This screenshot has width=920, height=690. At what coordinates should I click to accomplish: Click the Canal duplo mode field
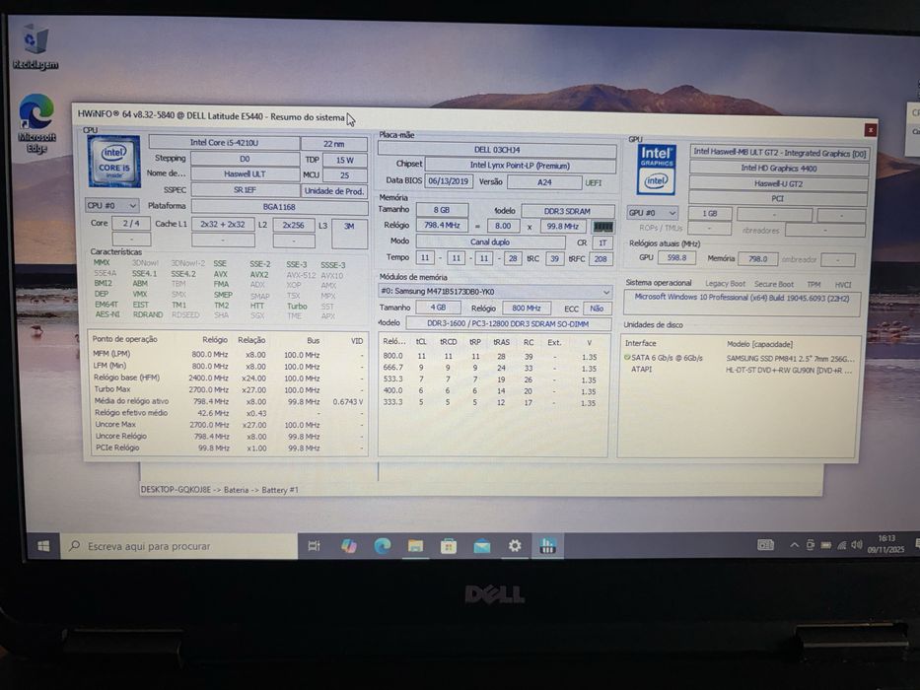[490, 241]
